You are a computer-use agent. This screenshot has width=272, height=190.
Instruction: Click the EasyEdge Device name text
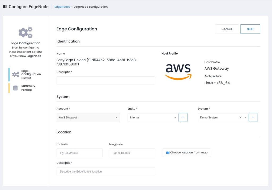[97, 62]
